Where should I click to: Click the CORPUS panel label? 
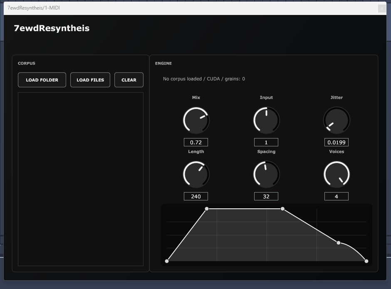coord(27,63)
